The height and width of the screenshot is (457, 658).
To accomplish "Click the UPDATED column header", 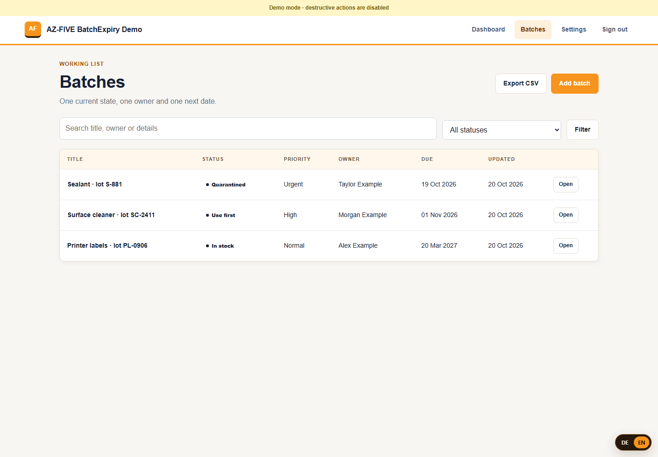I will 501,159.
